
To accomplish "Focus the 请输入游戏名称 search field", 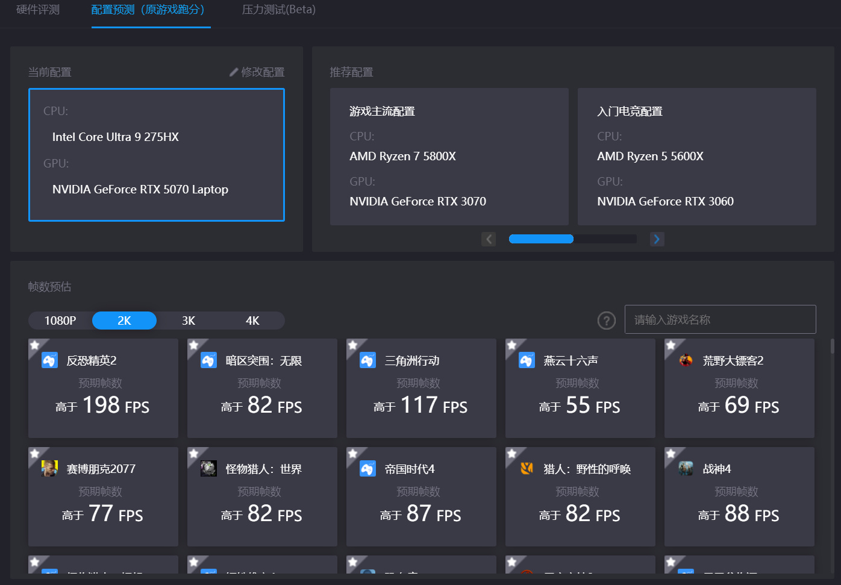I will point(721,319).
